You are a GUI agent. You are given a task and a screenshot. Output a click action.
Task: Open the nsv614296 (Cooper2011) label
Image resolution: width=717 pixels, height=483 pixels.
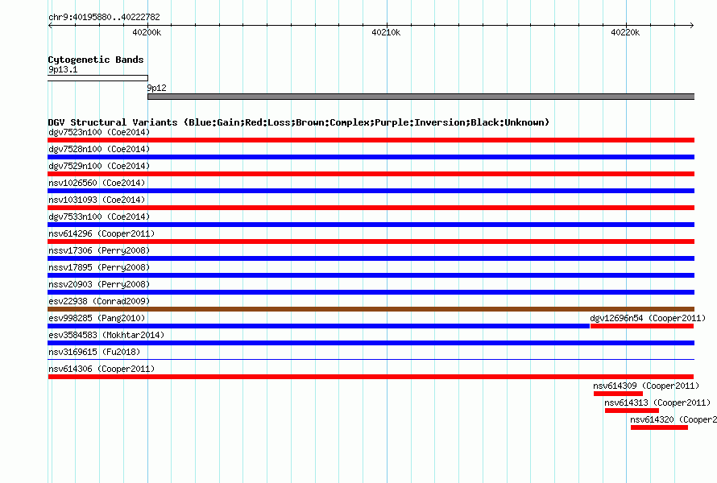[102, 234]
